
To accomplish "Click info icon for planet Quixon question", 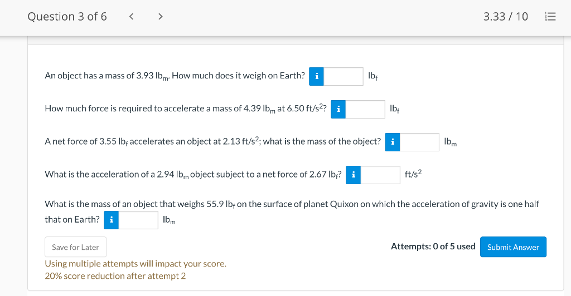I will pyautogui.click(x=111, y=220).
